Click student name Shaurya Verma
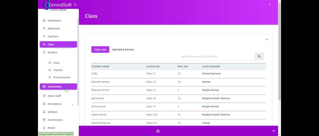 tap(100, 90)
